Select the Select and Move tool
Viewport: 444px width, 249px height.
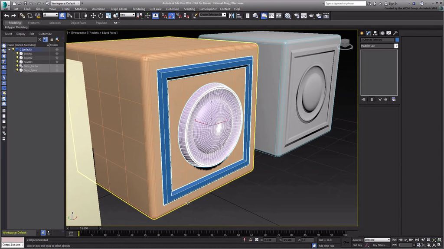point(94,16)
